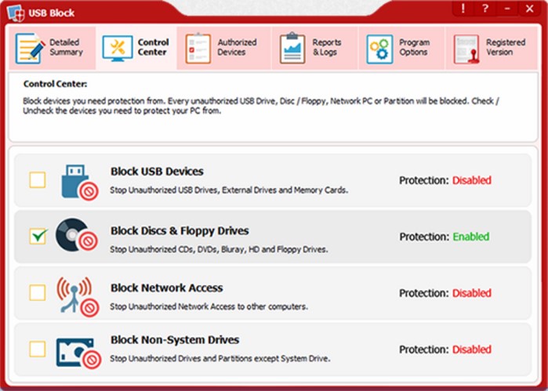The image size is (548, 391).
Task: Open the Registered Version tab
Action: pyautogui.click(x=492, y=48)
